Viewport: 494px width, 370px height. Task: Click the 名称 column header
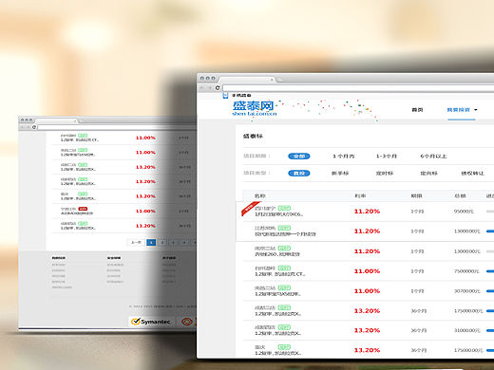tap(260, 195)
